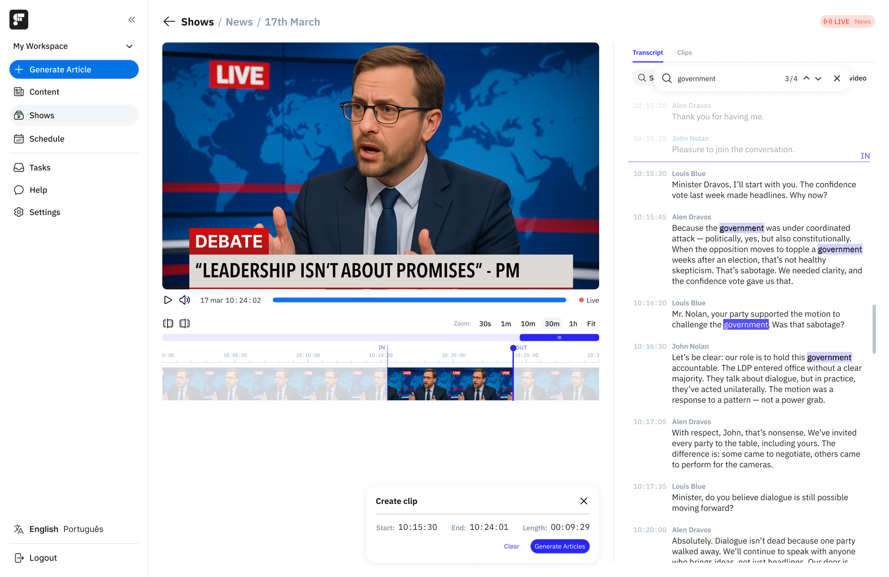The height and width of the screenshot is (577, 889).
Task: Click the set in-point bracket icon
Action: pyautogui.click(x=168, y=324)
